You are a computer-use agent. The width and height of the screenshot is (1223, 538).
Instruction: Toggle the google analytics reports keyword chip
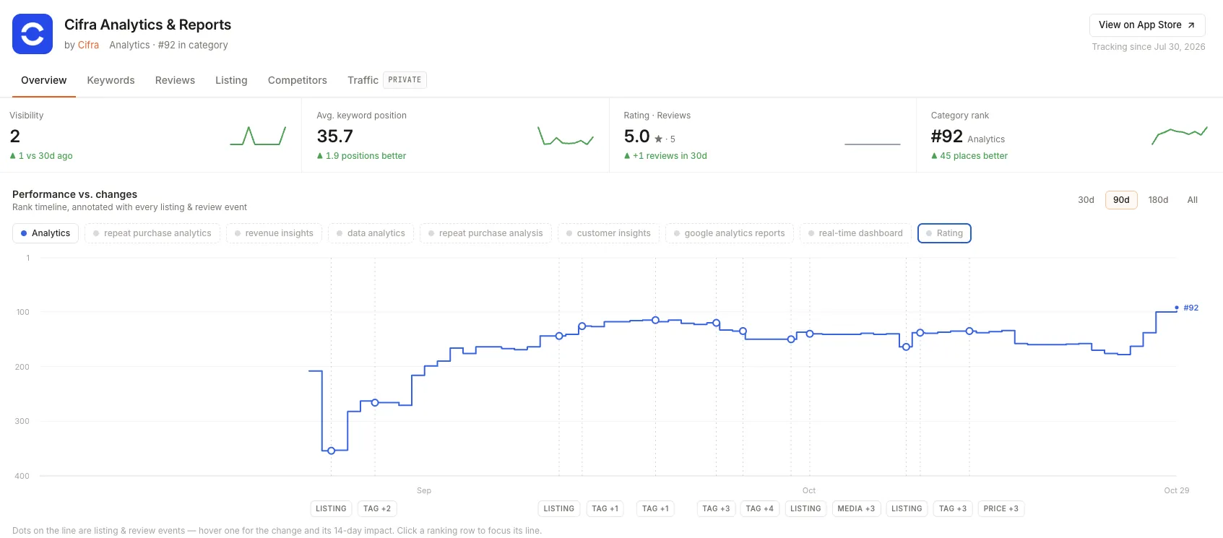click(730, 233)
